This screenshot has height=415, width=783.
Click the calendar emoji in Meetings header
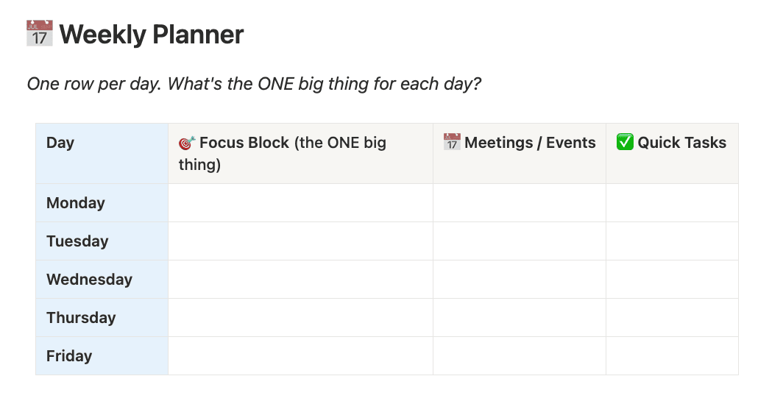pos(452,142)
